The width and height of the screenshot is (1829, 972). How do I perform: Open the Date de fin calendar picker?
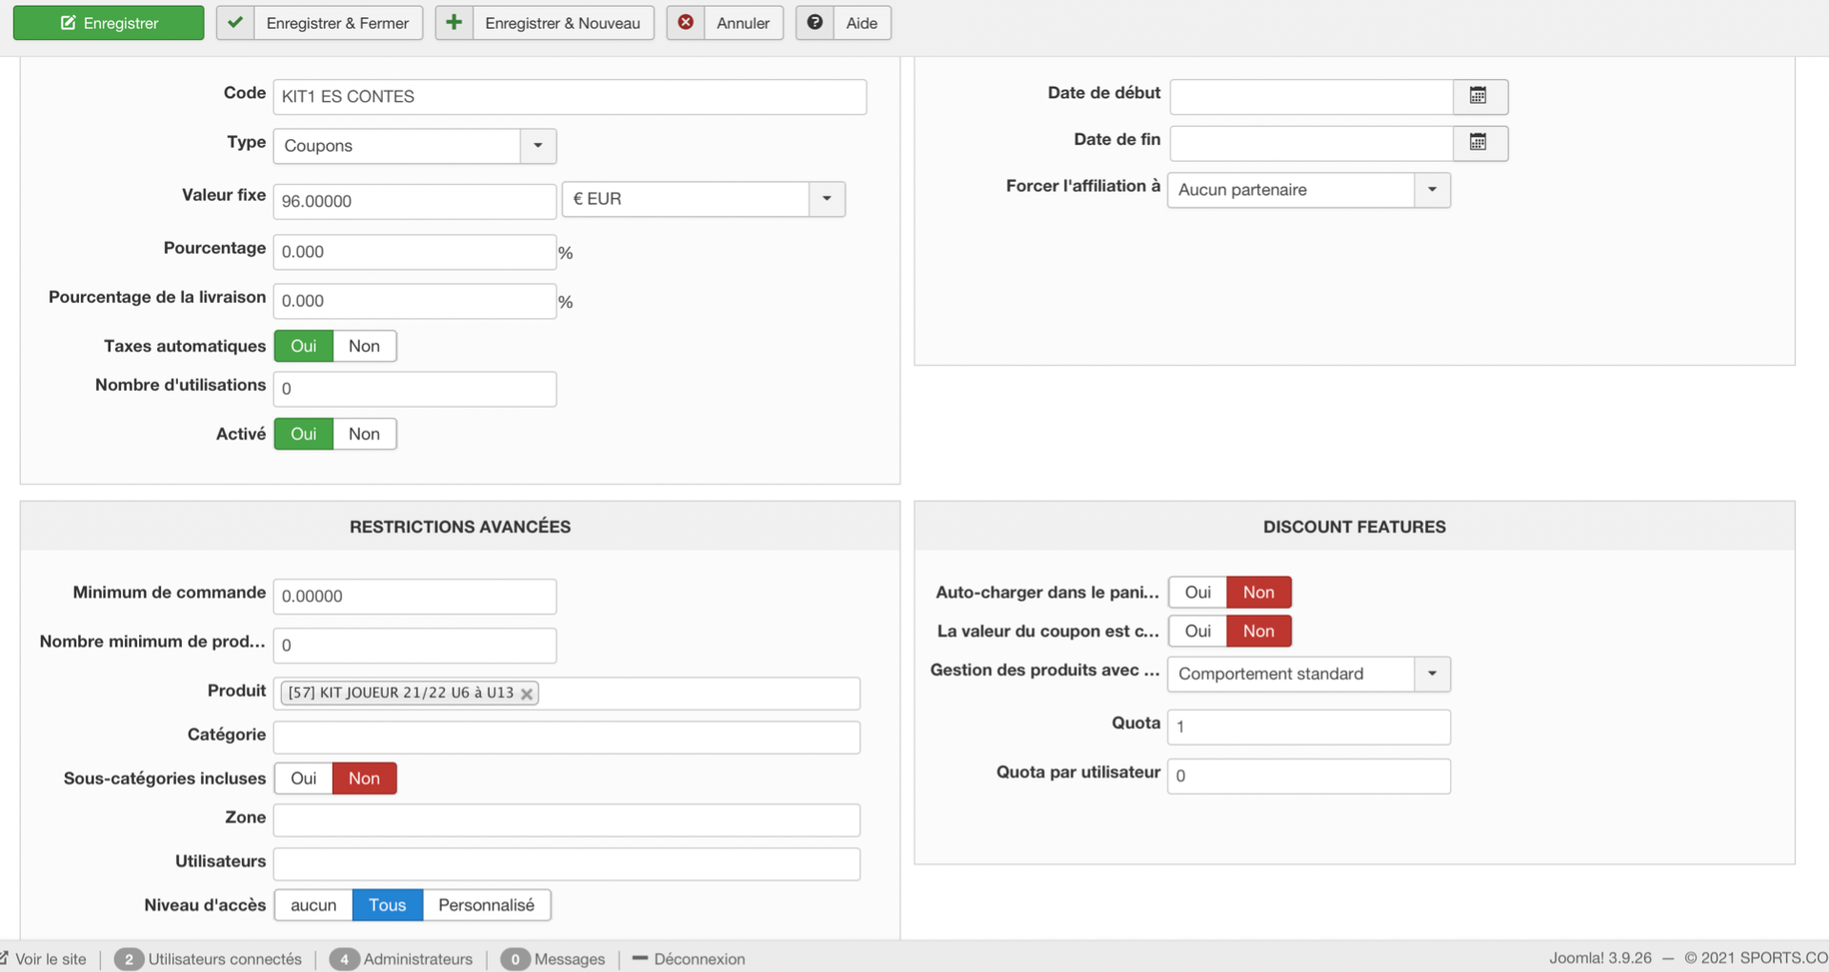(1478, 143)
